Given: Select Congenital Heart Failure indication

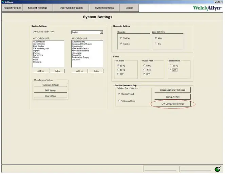Looking at the screenshot, I should click(82, 44).
